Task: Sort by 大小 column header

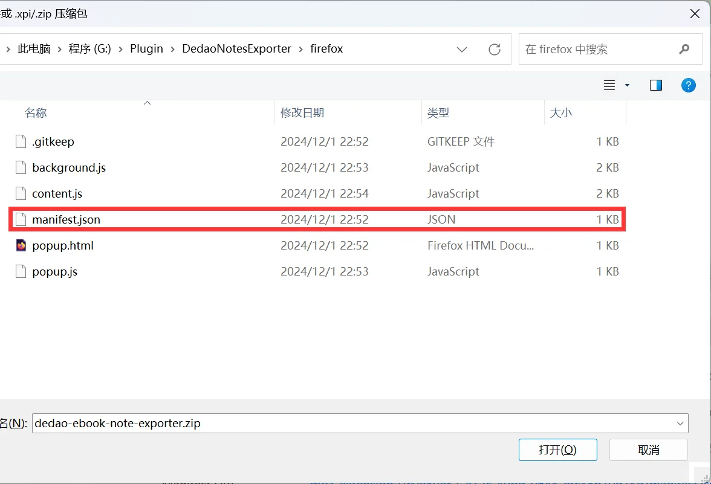Action: tap(561, 112)
